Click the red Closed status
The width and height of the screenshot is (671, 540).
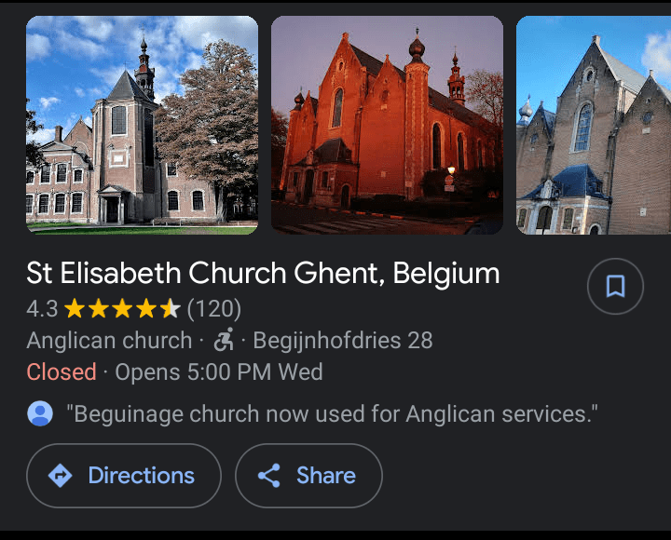pyautogui.click(x=62, y=372)
